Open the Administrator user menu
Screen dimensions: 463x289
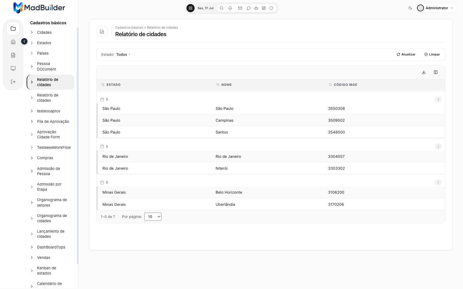coord(437,8)
